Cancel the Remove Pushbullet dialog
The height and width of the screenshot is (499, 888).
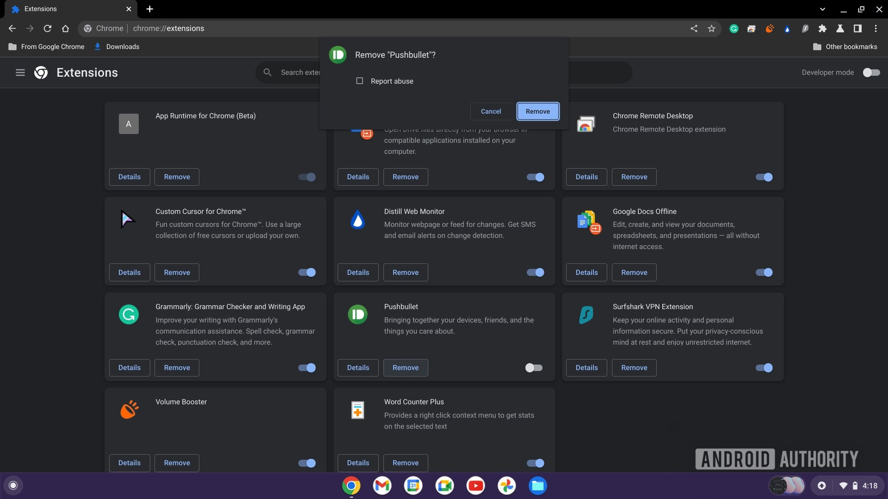pos(491,111)
